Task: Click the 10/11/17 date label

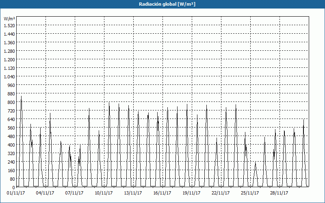Action: pos(104,193)
